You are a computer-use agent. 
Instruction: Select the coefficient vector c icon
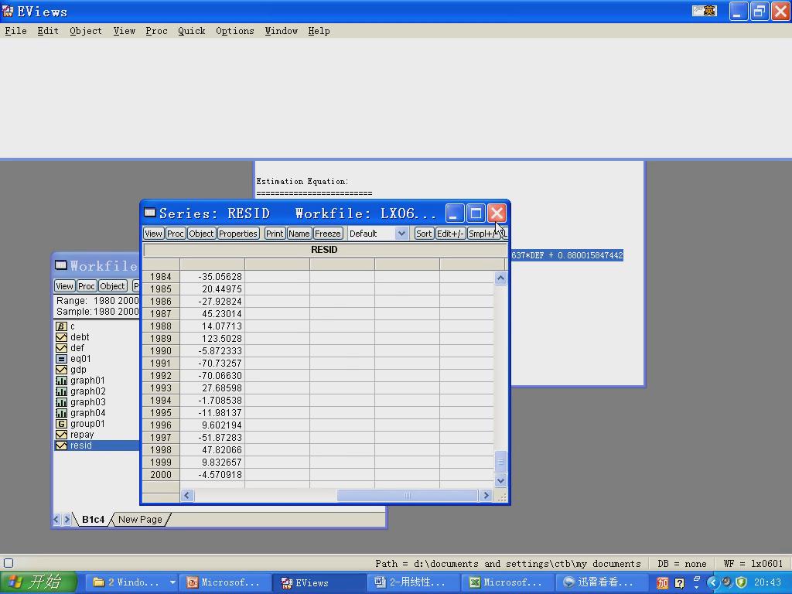point(61,326)
